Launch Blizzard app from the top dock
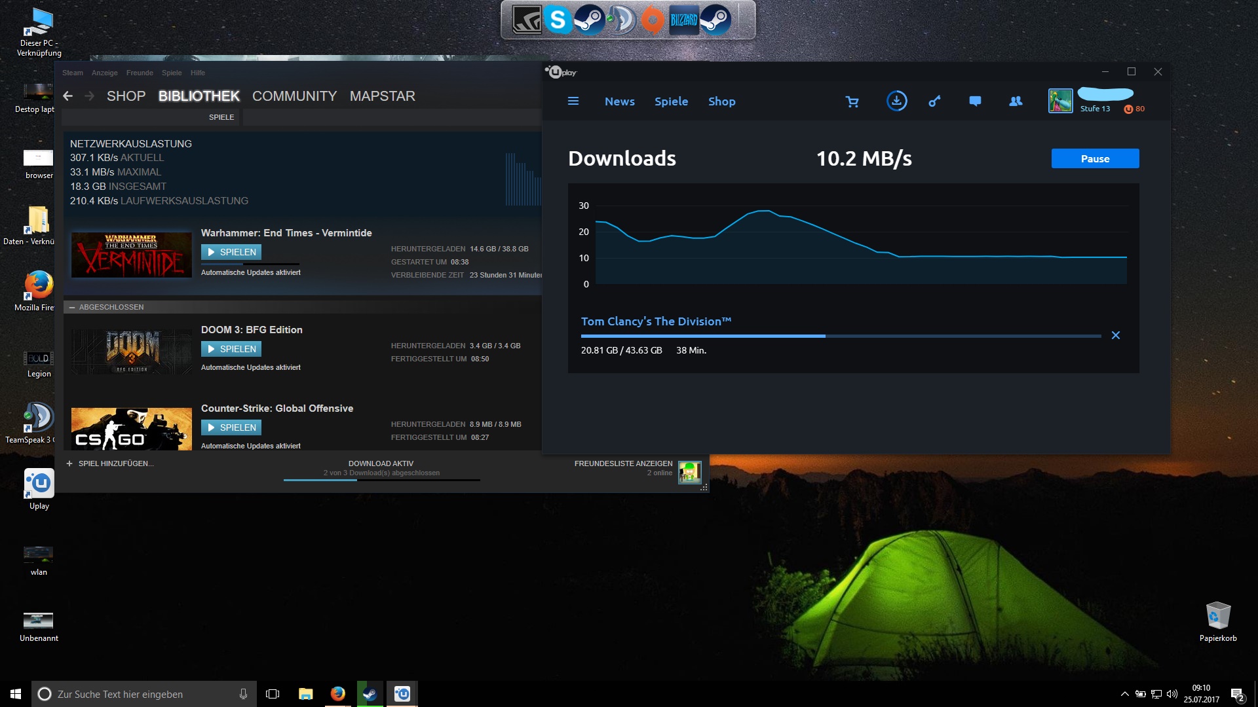 [683, 20]
